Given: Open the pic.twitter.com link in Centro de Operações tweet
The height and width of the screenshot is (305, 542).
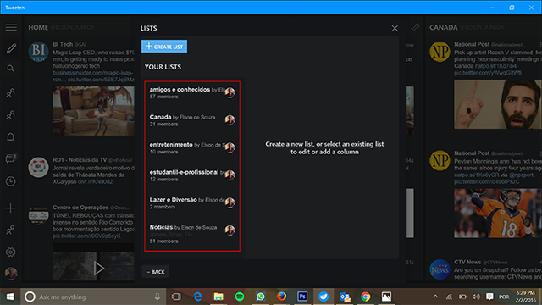Looking at the screenshot, I should (x=86, y=236).
